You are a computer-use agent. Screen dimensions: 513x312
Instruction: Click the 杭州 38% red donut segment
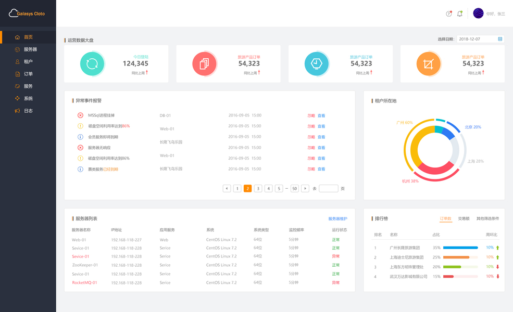435,169
